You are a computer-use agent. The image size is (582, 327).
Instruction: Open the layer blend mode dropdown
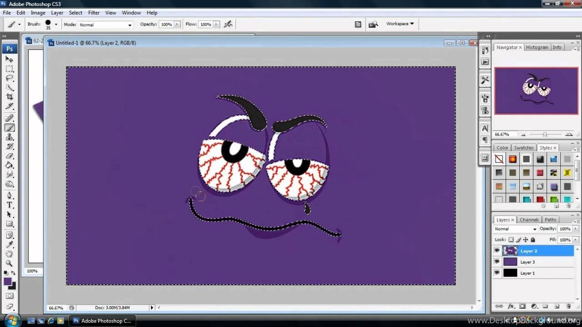tap(516, 229)
